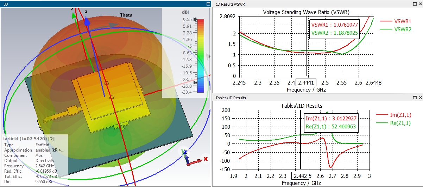
Task: Click the Dir. 9.550 dBi value
Action: [x=44, y=182]
